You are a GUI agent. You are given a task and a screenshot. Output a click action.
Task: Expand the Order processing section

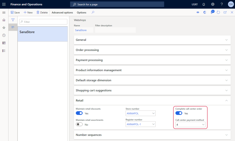152,50
